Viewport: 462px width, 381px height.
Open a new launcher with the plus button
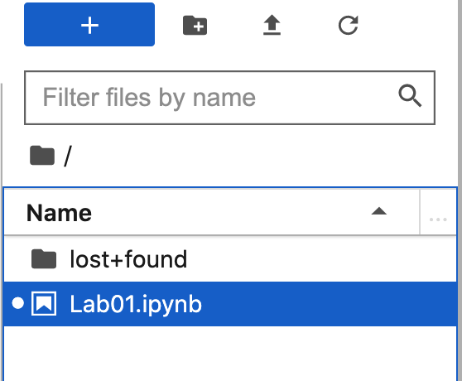tap(89, 25)
